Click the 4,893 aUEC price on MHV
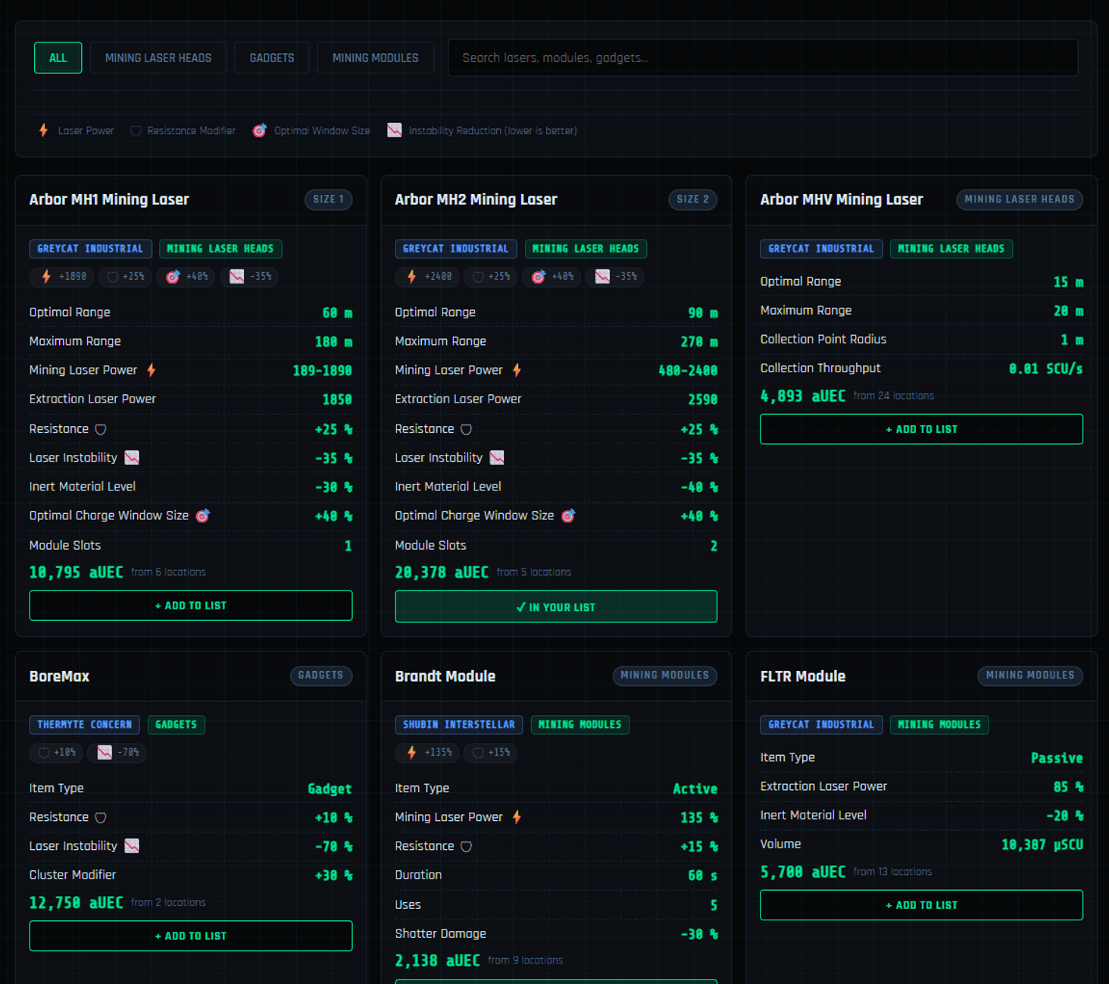The width and height of the screenshot is (1109, 984). pyautogui.click(x=802, y=396)
